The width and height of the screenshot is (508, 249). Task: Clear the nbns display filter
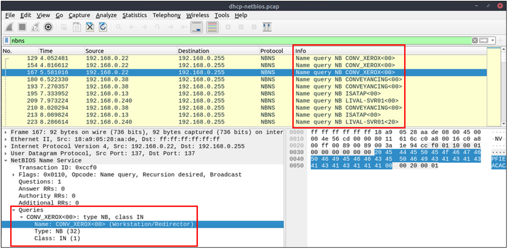click(475, 41)
